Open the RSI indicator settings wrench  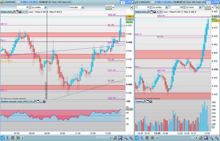tap(35, 101)
